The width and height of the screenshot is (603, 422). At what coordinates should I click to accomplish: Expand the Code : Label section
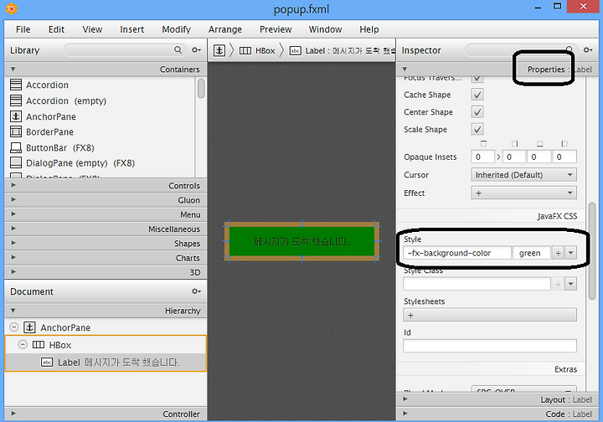pos(405,413)
